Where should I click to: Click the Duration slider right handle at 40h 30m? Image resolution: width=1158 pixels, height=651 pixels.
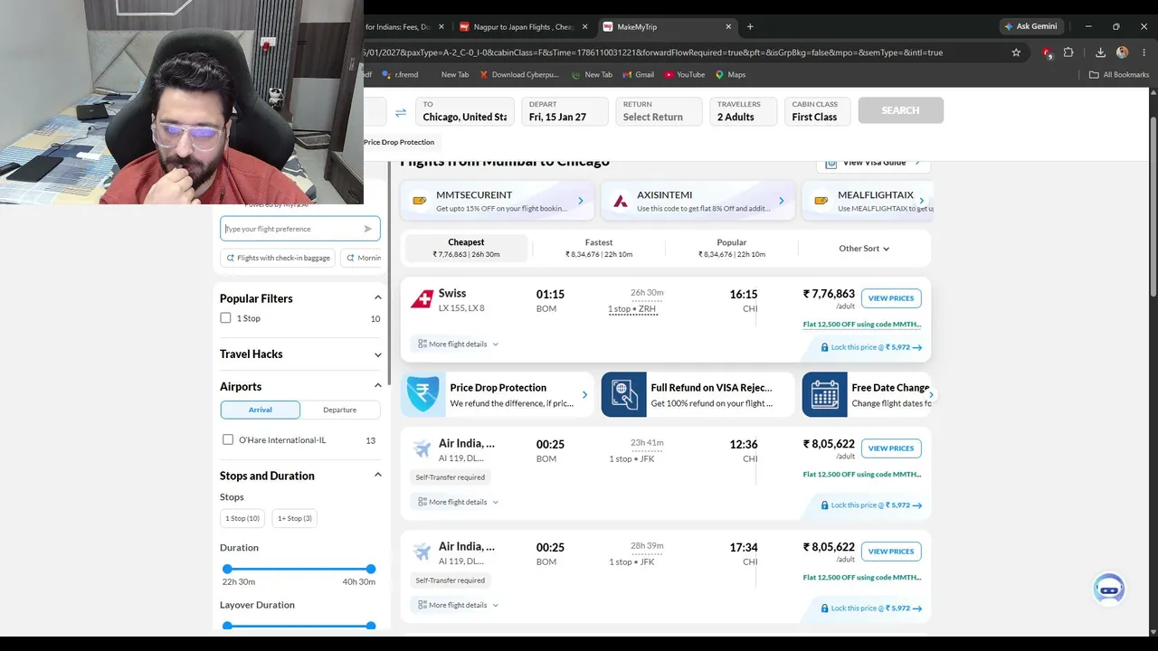coord(371,569)
